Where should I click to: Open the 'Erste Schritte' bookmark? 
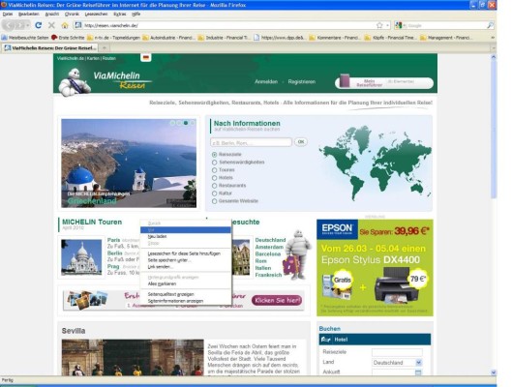tap(68, 38)
